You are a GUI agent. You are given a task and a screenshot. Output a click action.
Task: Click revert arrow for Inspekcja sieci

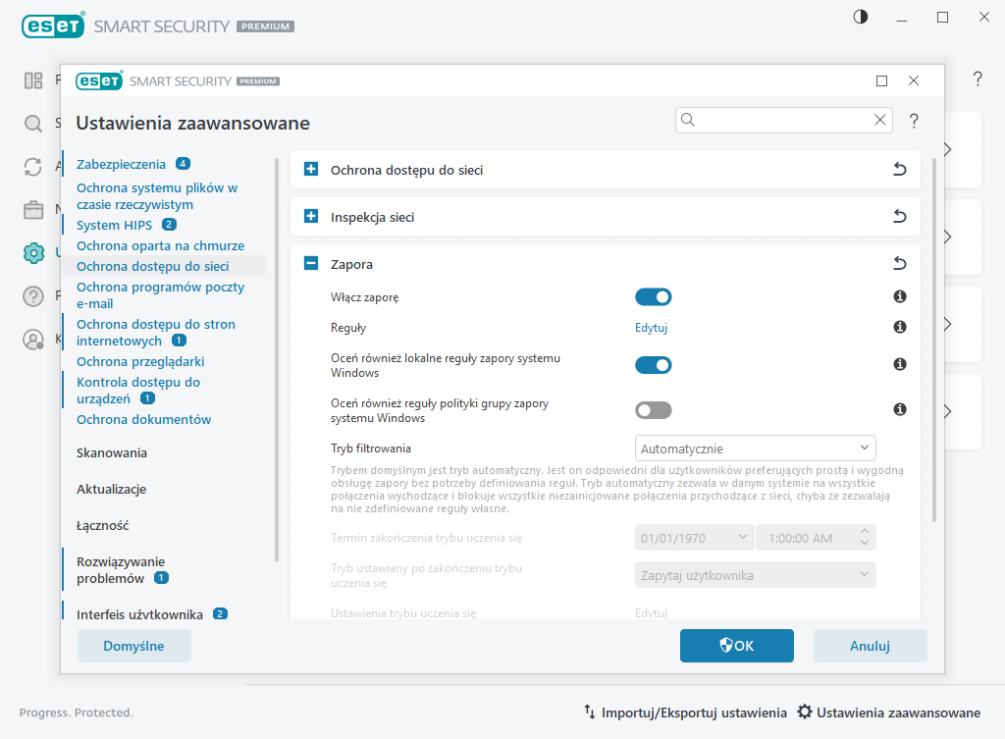click(899, 217)
